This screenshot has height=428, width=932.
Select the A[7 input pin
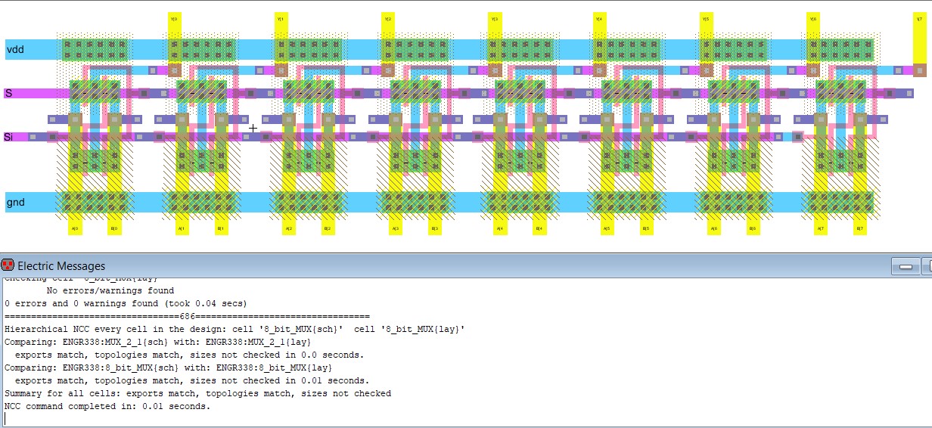[821, 228]
